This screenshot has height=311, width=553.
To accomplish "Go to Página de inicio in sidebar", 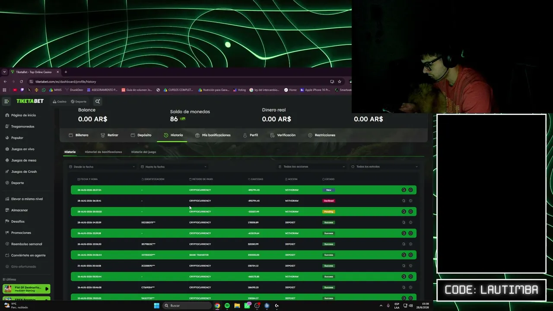I will [x=23, y=115].
